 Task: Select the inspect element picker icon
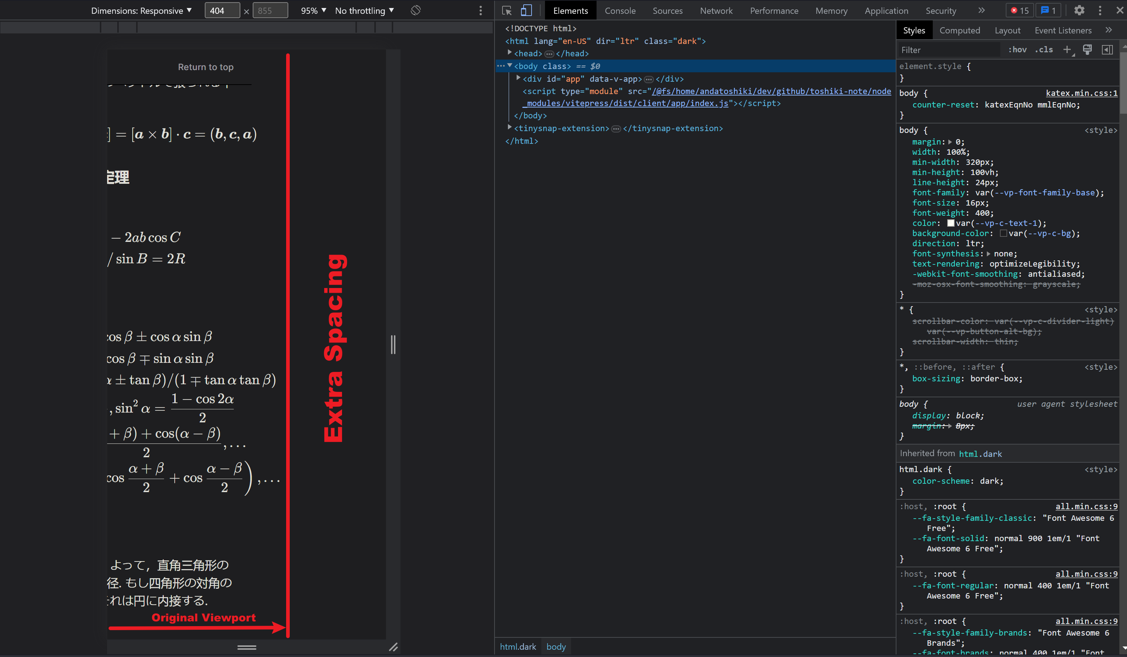pos(507,10)
